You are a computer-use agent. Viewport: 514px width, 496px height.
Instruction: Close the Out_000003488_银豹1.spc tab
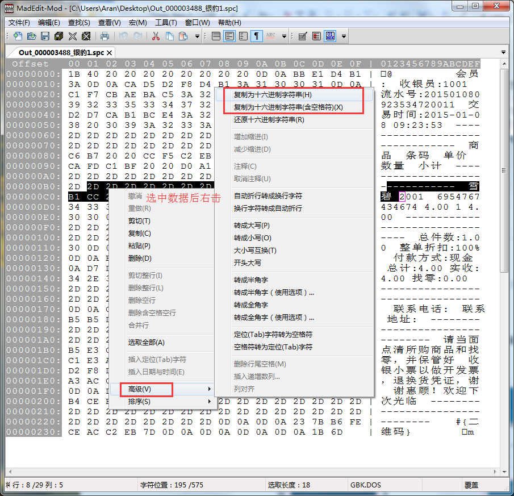click(110, 52)
